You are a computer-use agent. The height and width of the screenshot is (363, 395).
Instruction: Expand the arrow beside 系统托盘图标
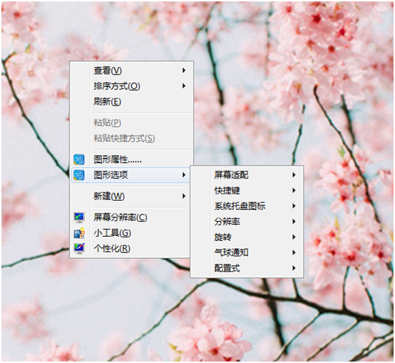[x=294, y=206]
